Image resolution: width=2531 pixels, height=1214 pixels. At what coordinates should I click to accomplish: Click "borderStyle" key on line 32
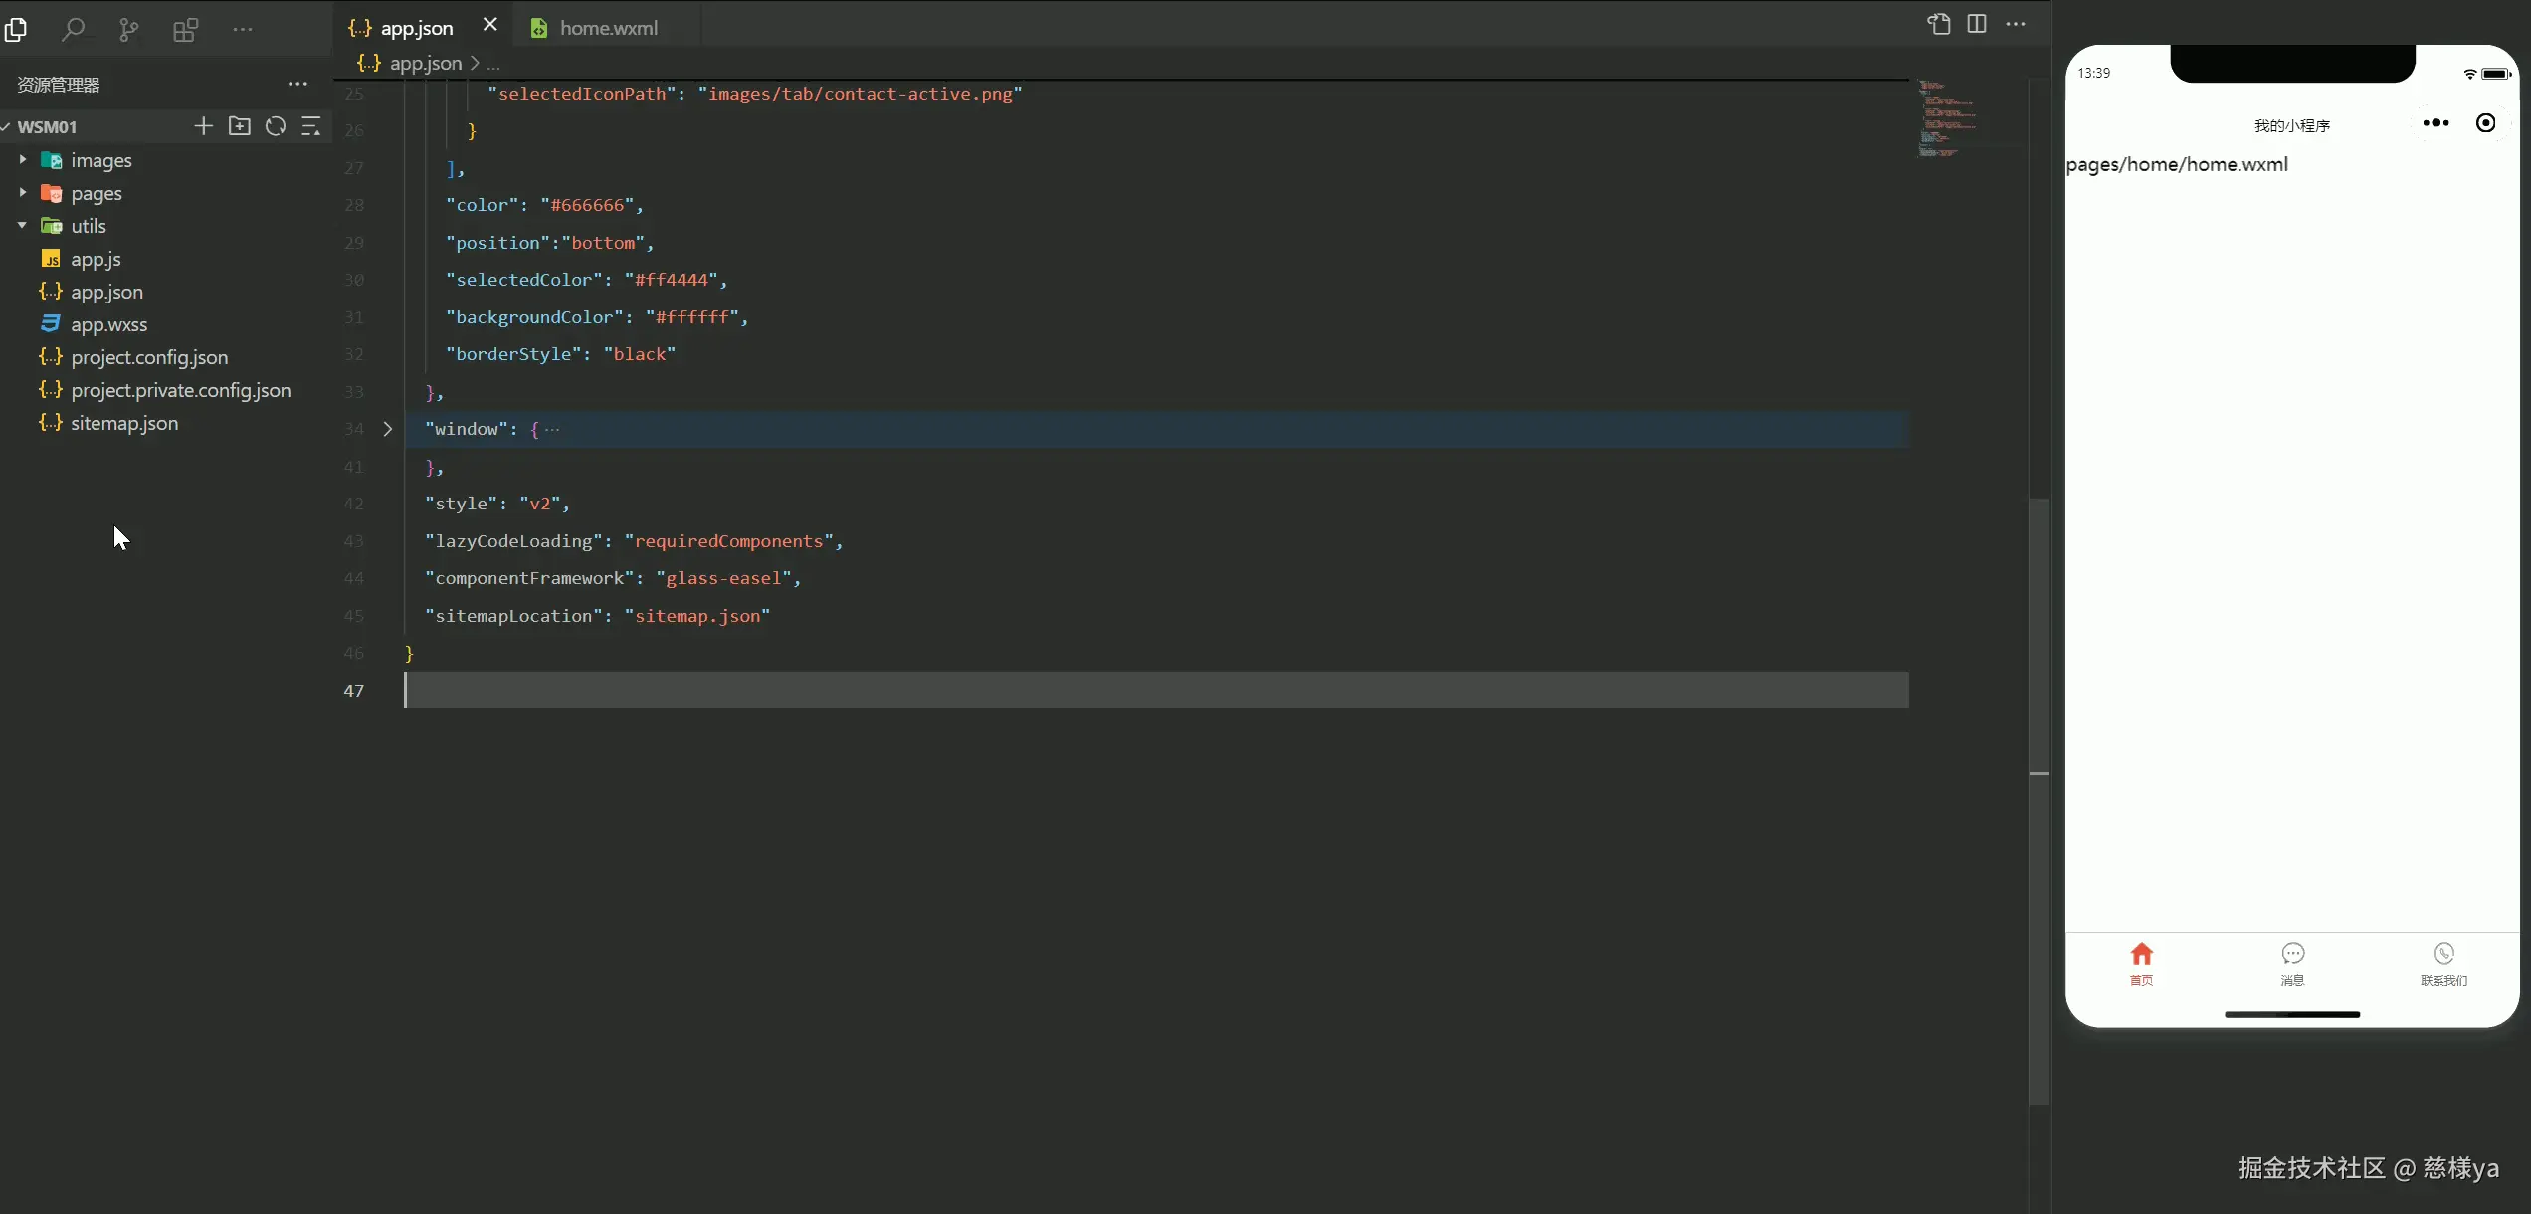click(x=513, y=354)
